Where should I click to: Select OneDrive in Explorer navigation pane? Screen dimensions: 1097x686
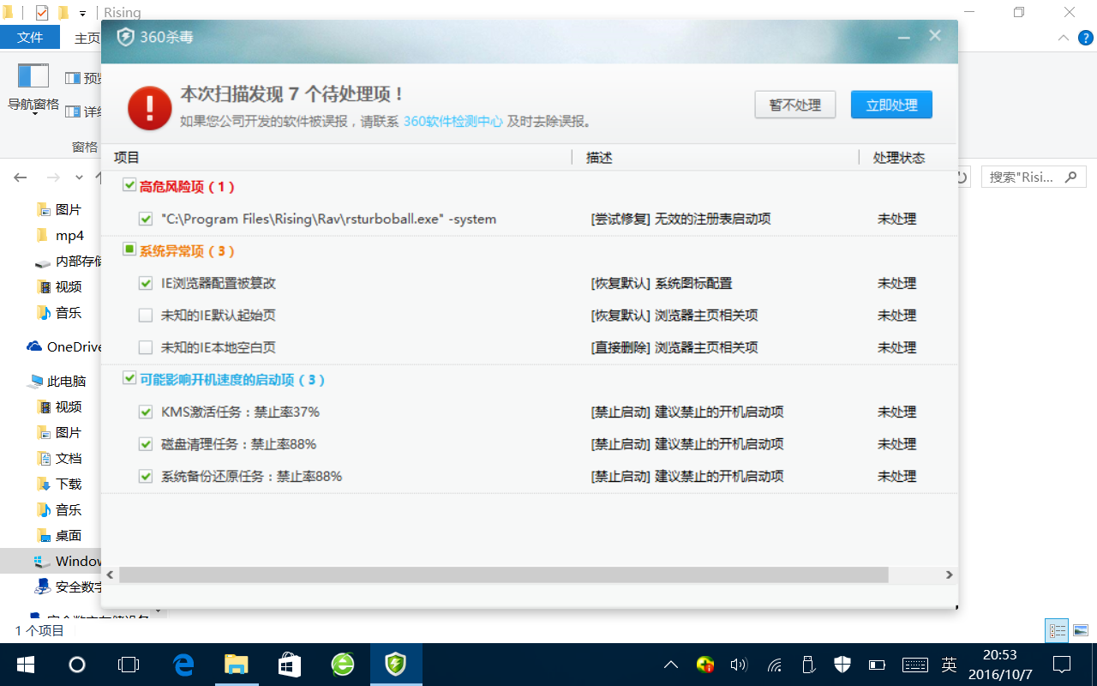point(64,346)
